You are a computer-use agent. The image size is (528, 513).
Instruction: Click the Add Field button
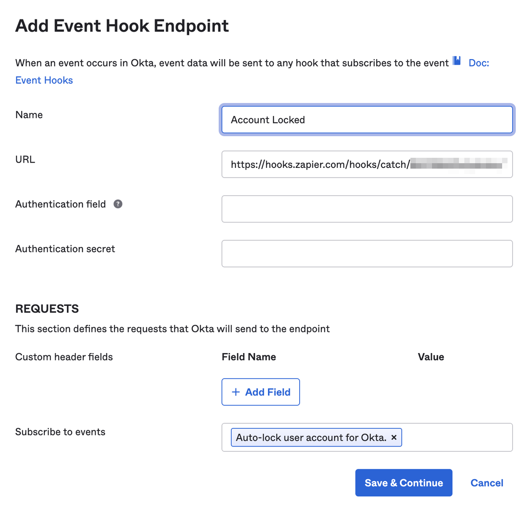[260, 392]
